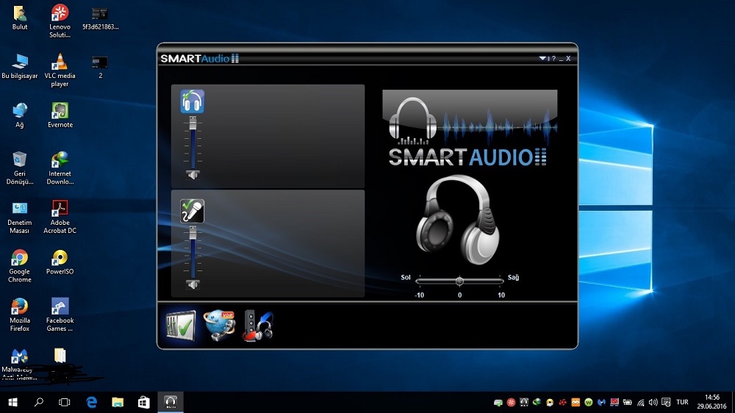Screen dimensions: 735x413
Task: Mute the headphones output volume
Action: pos(193,175)
